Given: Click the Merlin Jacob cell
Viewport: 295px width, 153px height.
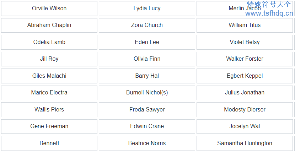Looking at the screenshot, I should 245,9.
